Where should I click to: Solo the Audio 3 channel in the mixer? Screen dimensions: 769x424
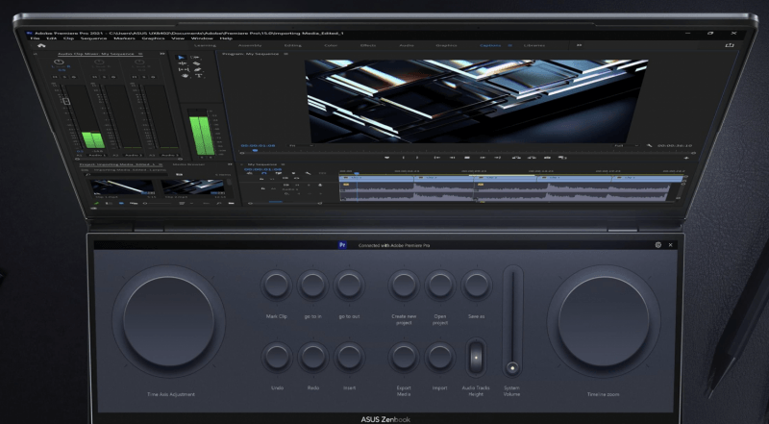coord(144,77)
